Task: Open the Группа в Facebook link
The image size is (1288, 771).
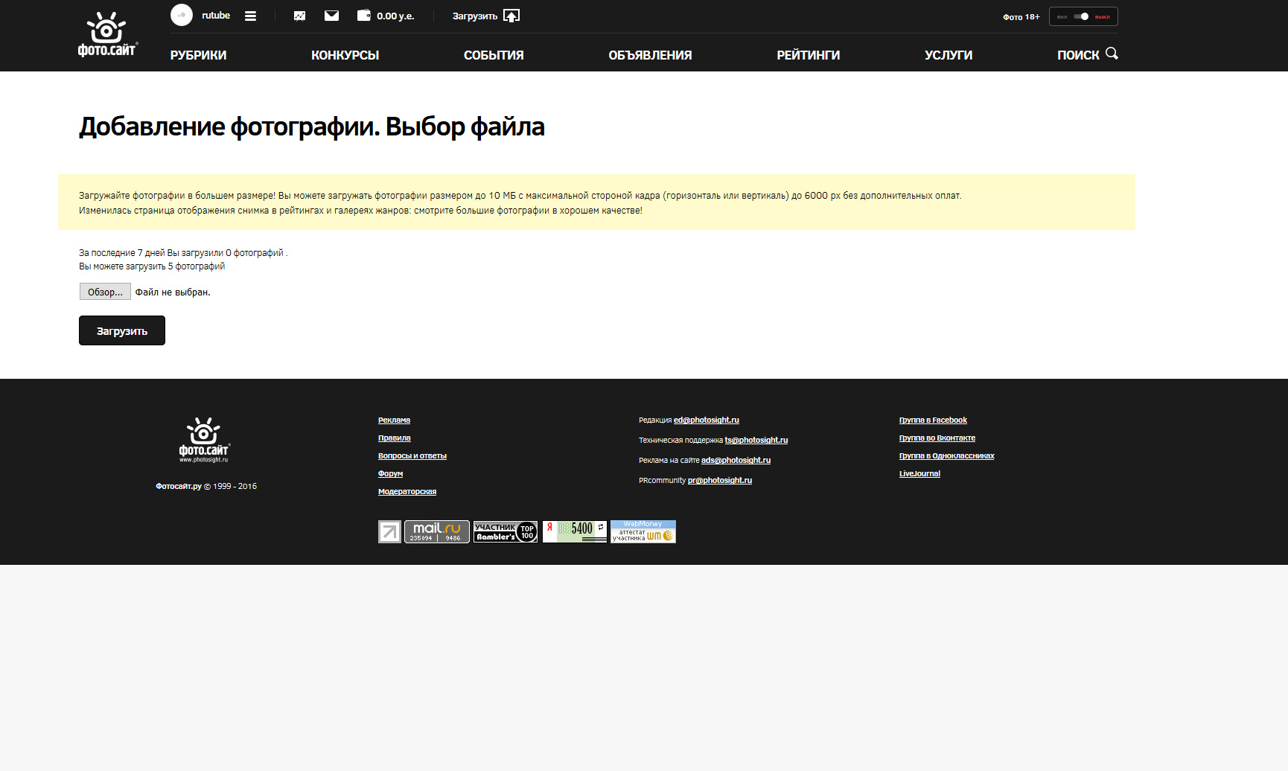Action: [933, 420]
